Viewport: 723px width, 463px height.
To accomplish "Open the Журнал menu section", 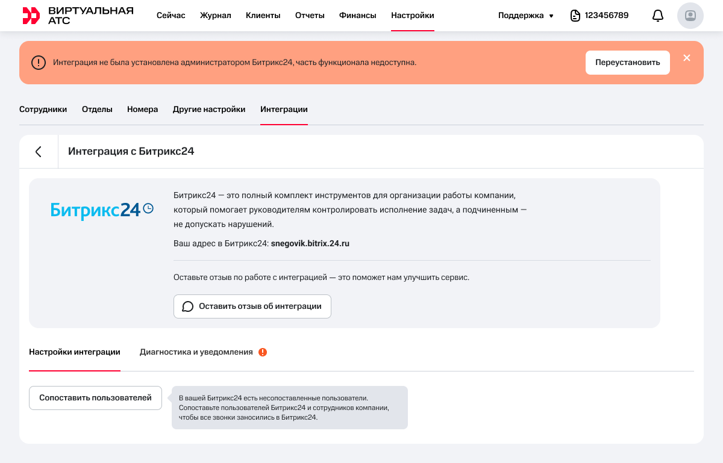I will tap(215, 16).
